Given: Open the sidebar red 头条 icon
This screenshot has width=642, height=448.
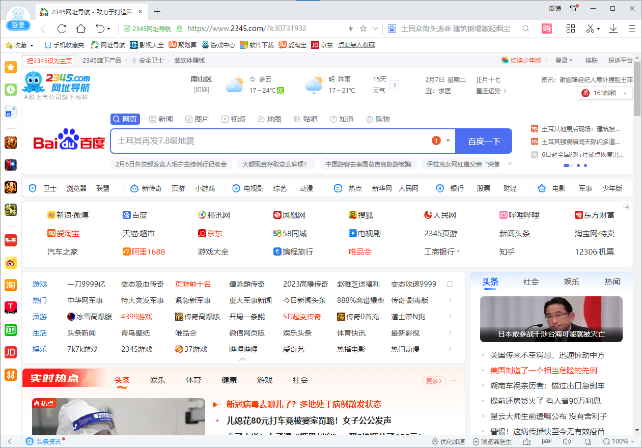Looking at the screenshot, I should coord(11,240).
